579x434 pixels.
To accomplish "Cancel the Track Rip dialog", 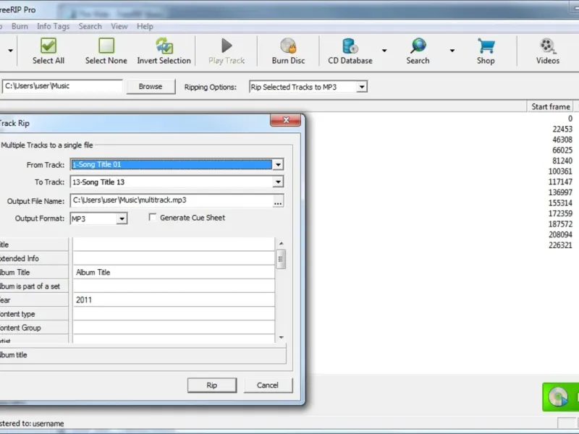I will [x=268, y=386].
